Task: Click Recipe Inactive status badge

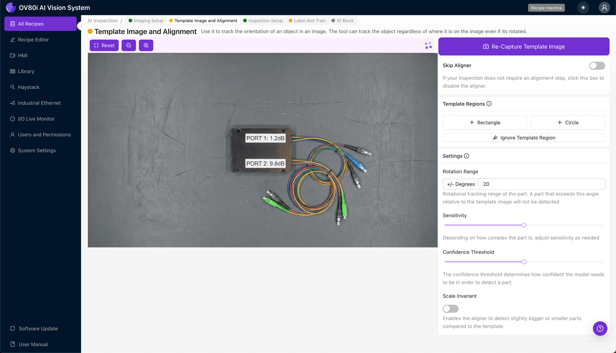Action: point(546,8)
